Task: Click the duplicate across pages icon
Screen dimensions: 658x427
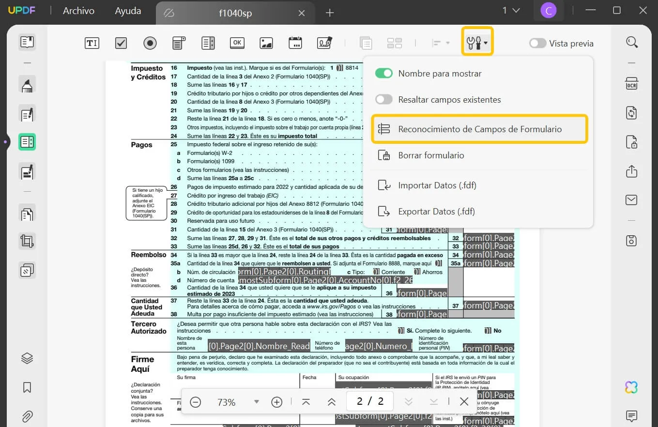Action: 366,43
